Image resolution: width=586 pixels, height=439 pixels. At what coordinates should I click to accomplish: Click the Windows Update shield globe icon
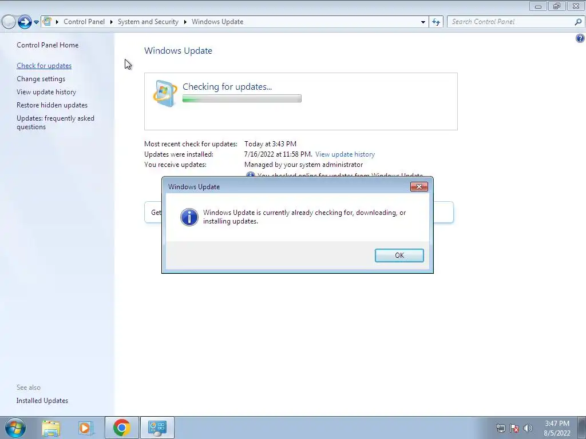click(x=165, y=93)
